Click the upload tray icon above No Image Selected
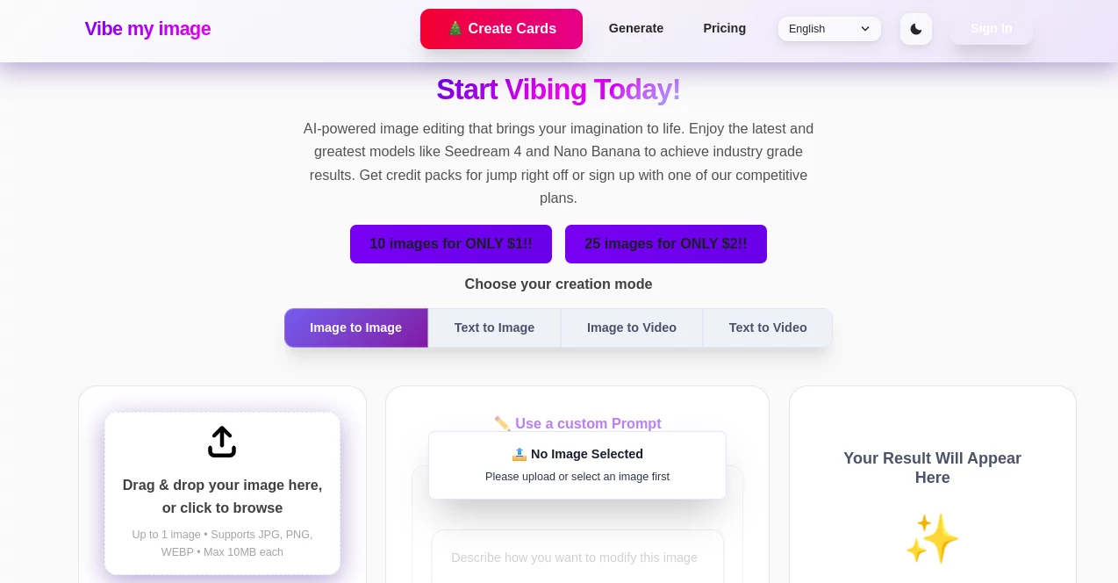Screen dimensions: 1118x583 pos(520,454)
